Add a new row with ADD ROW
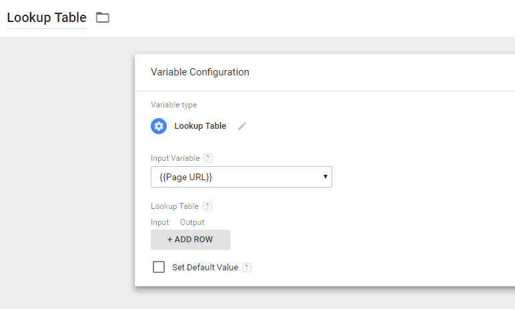 click(191, 240)
